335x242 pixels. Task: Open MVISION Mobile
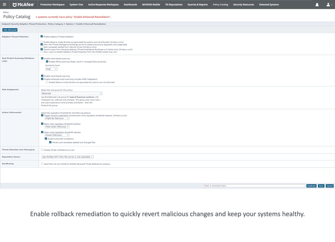point(151,5)
